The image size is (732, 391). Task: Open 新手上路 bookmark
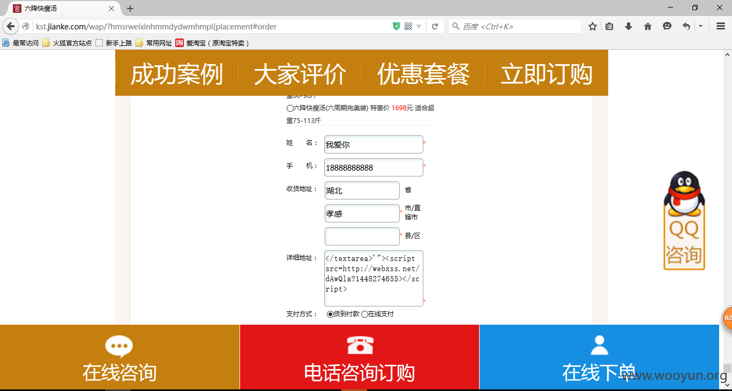[114, 43]
